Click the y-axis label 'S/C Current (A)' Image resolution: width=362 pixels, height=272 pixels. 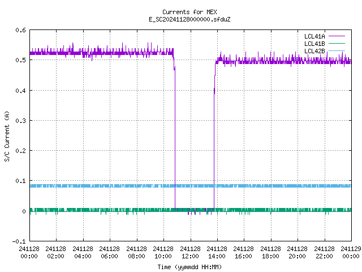7,136
